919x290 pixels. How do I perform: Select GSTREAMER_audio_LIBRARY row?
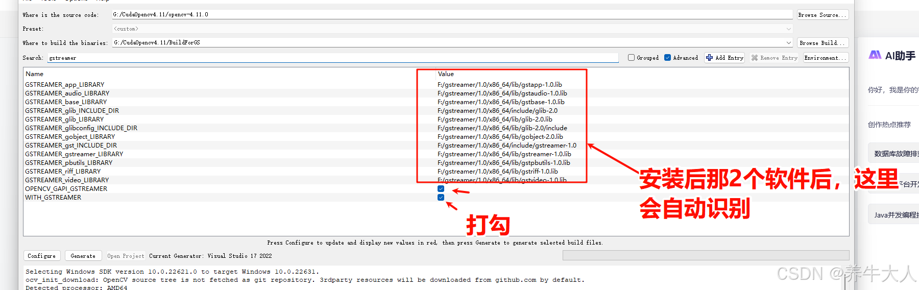436,93
